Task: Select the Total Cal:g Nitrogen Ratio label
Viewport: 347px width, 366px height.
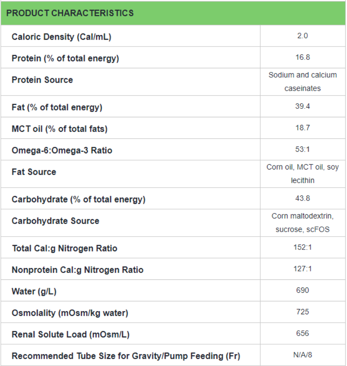Action: click(64, 248)
